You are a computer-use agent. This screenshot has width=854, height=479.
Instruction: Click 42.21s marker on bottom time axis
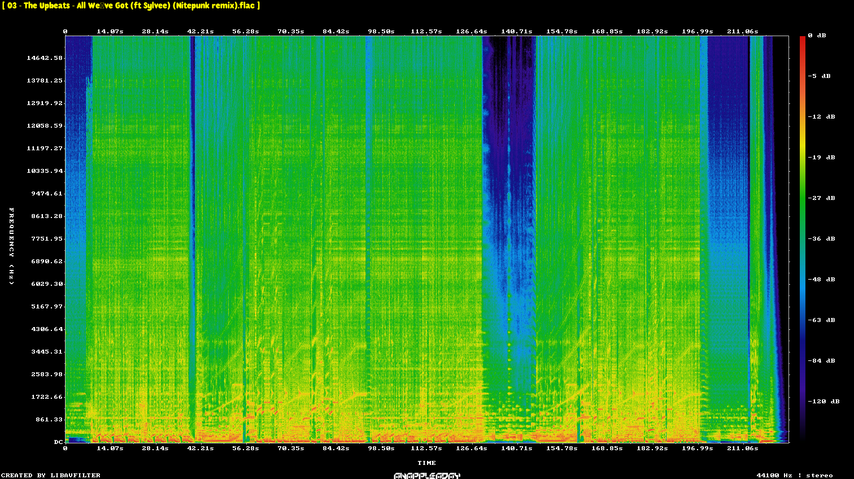point(200,448)
